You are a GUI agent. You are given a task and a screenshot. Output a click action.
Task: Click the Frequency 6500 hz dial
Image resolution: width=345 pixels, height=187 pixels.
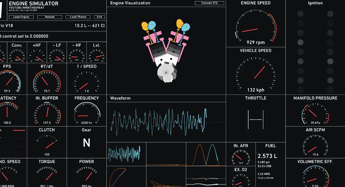point(87,113)
